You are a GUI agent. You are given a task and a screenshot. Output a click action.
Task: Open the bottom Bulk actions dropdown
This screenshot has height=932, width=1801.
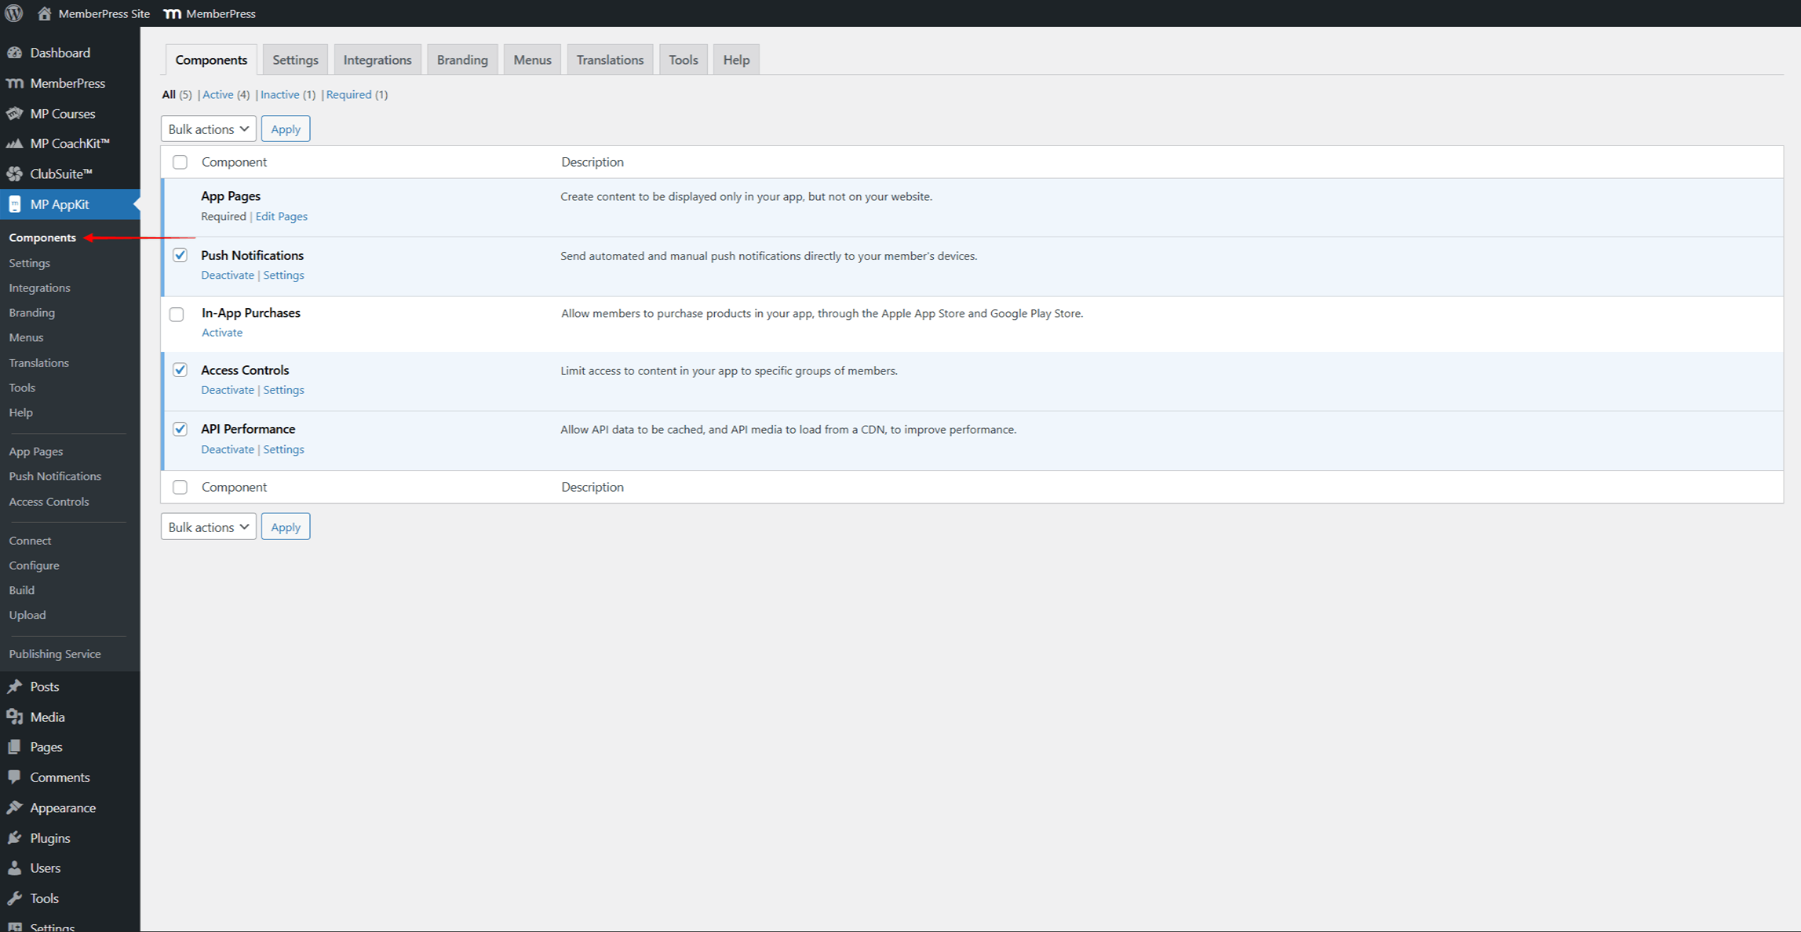click(208, 526)
